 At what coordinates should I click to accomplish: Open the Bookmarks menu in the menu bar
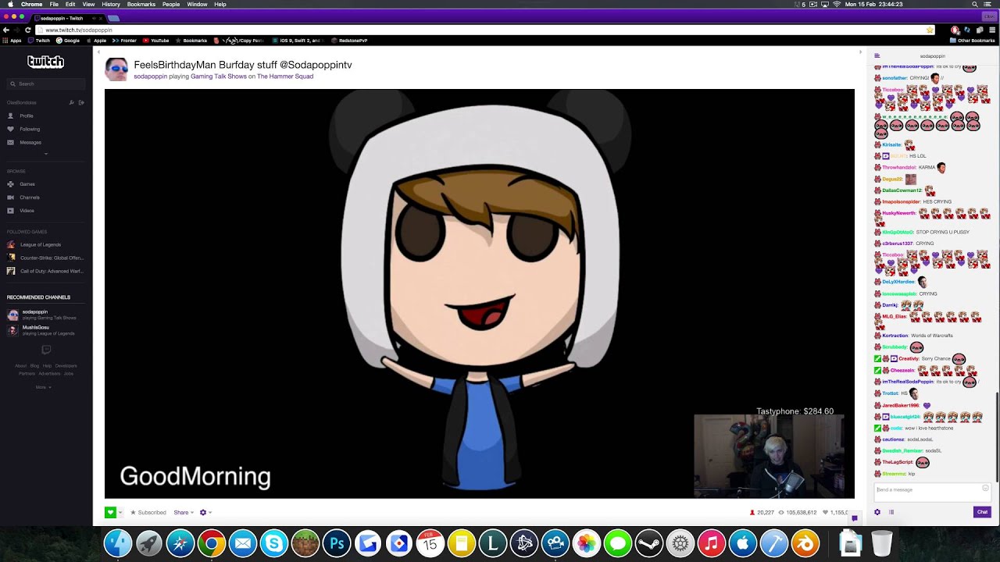[141, 4]
